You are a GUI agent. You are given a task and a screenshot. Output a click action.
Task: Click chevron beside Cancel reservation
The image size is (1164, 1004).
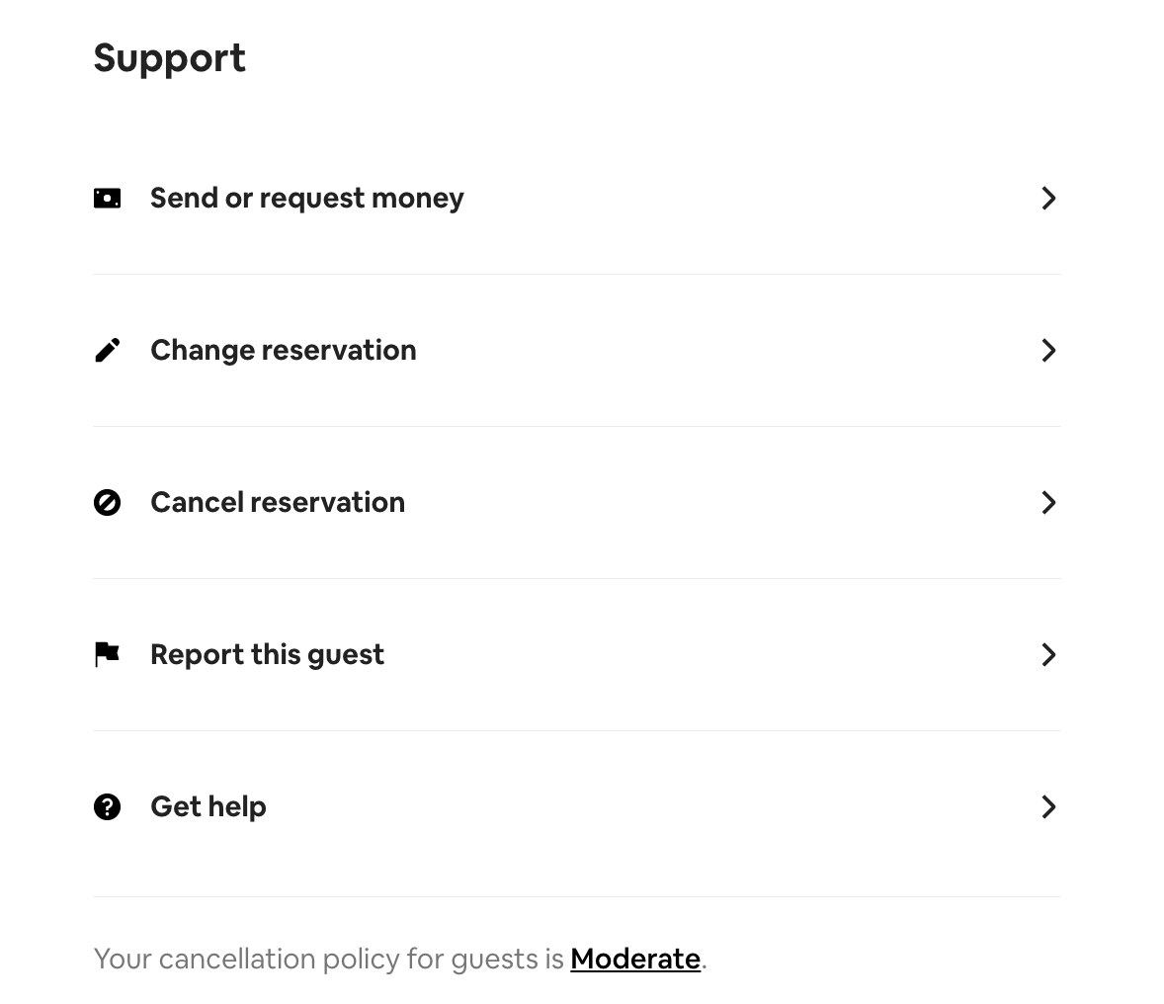click(x=1048, y=503)
